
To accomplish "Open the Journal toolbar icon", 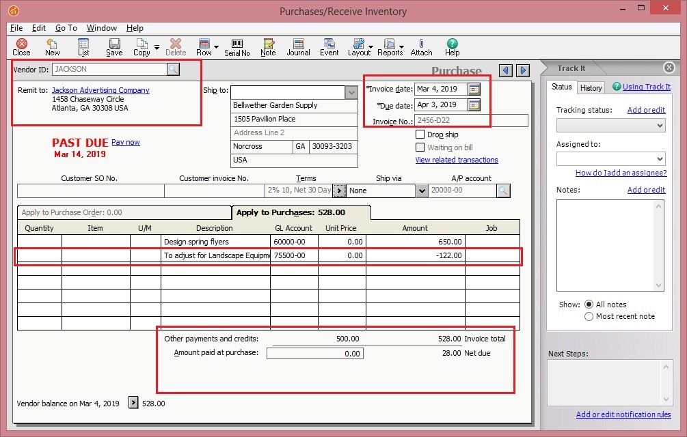I will [x=298, y=47].
